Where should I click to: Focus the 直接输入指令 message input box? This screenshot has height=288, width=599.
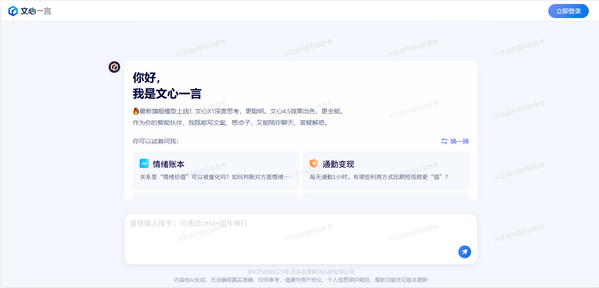coord(300,239)
